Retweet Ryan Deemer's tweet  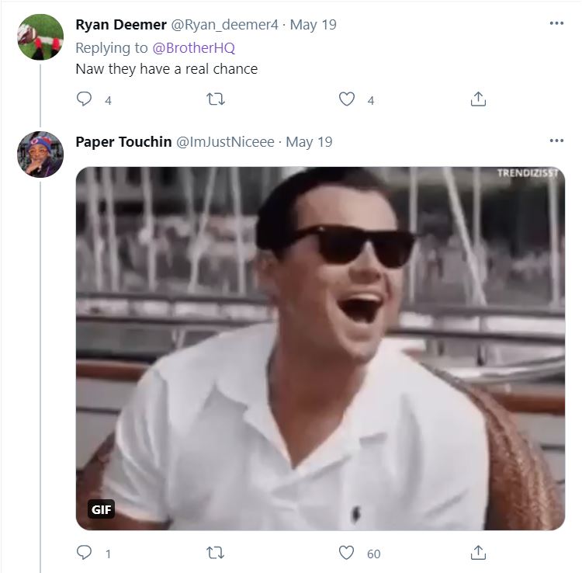tap(216, 99)
